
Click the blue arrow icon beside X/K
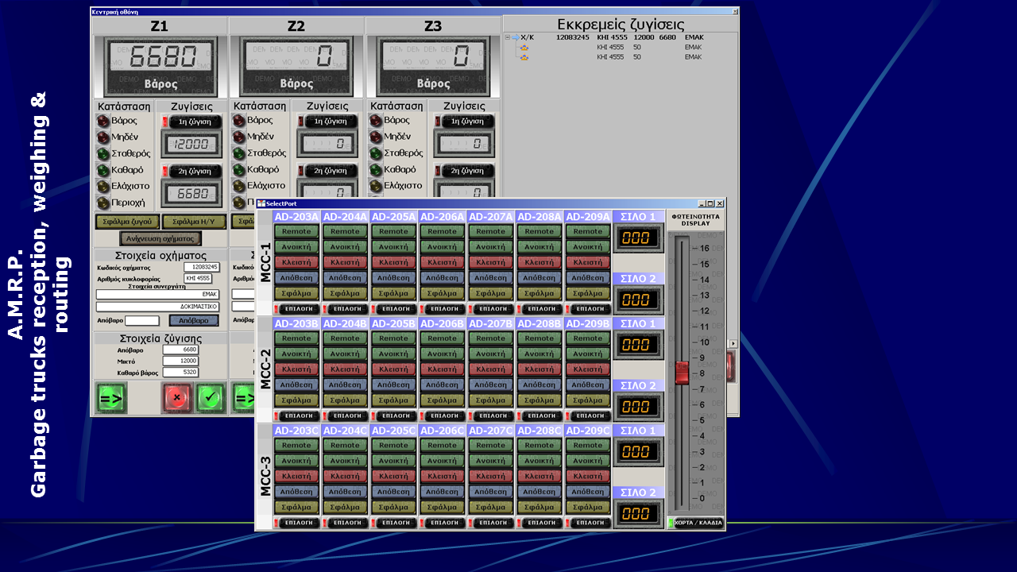coord(515,37)
